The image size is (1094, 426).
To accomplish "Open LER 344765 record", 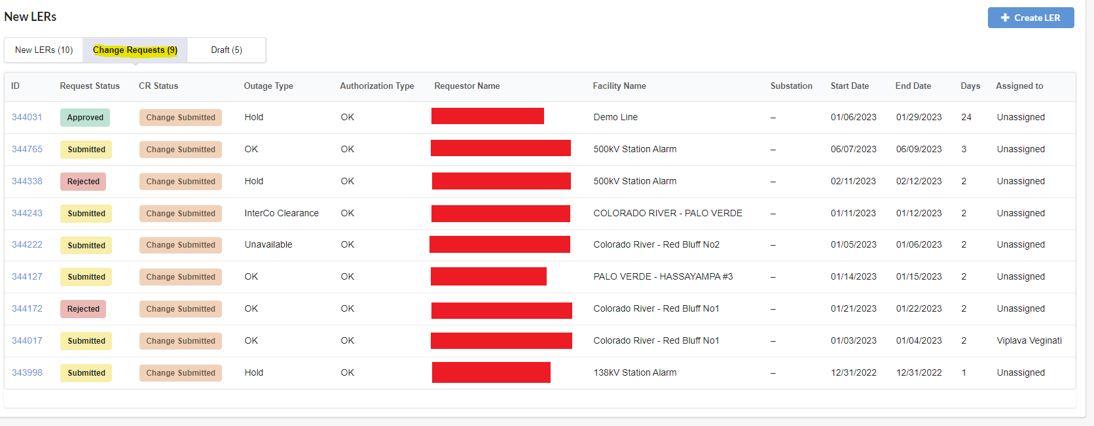I will [27, 150].
